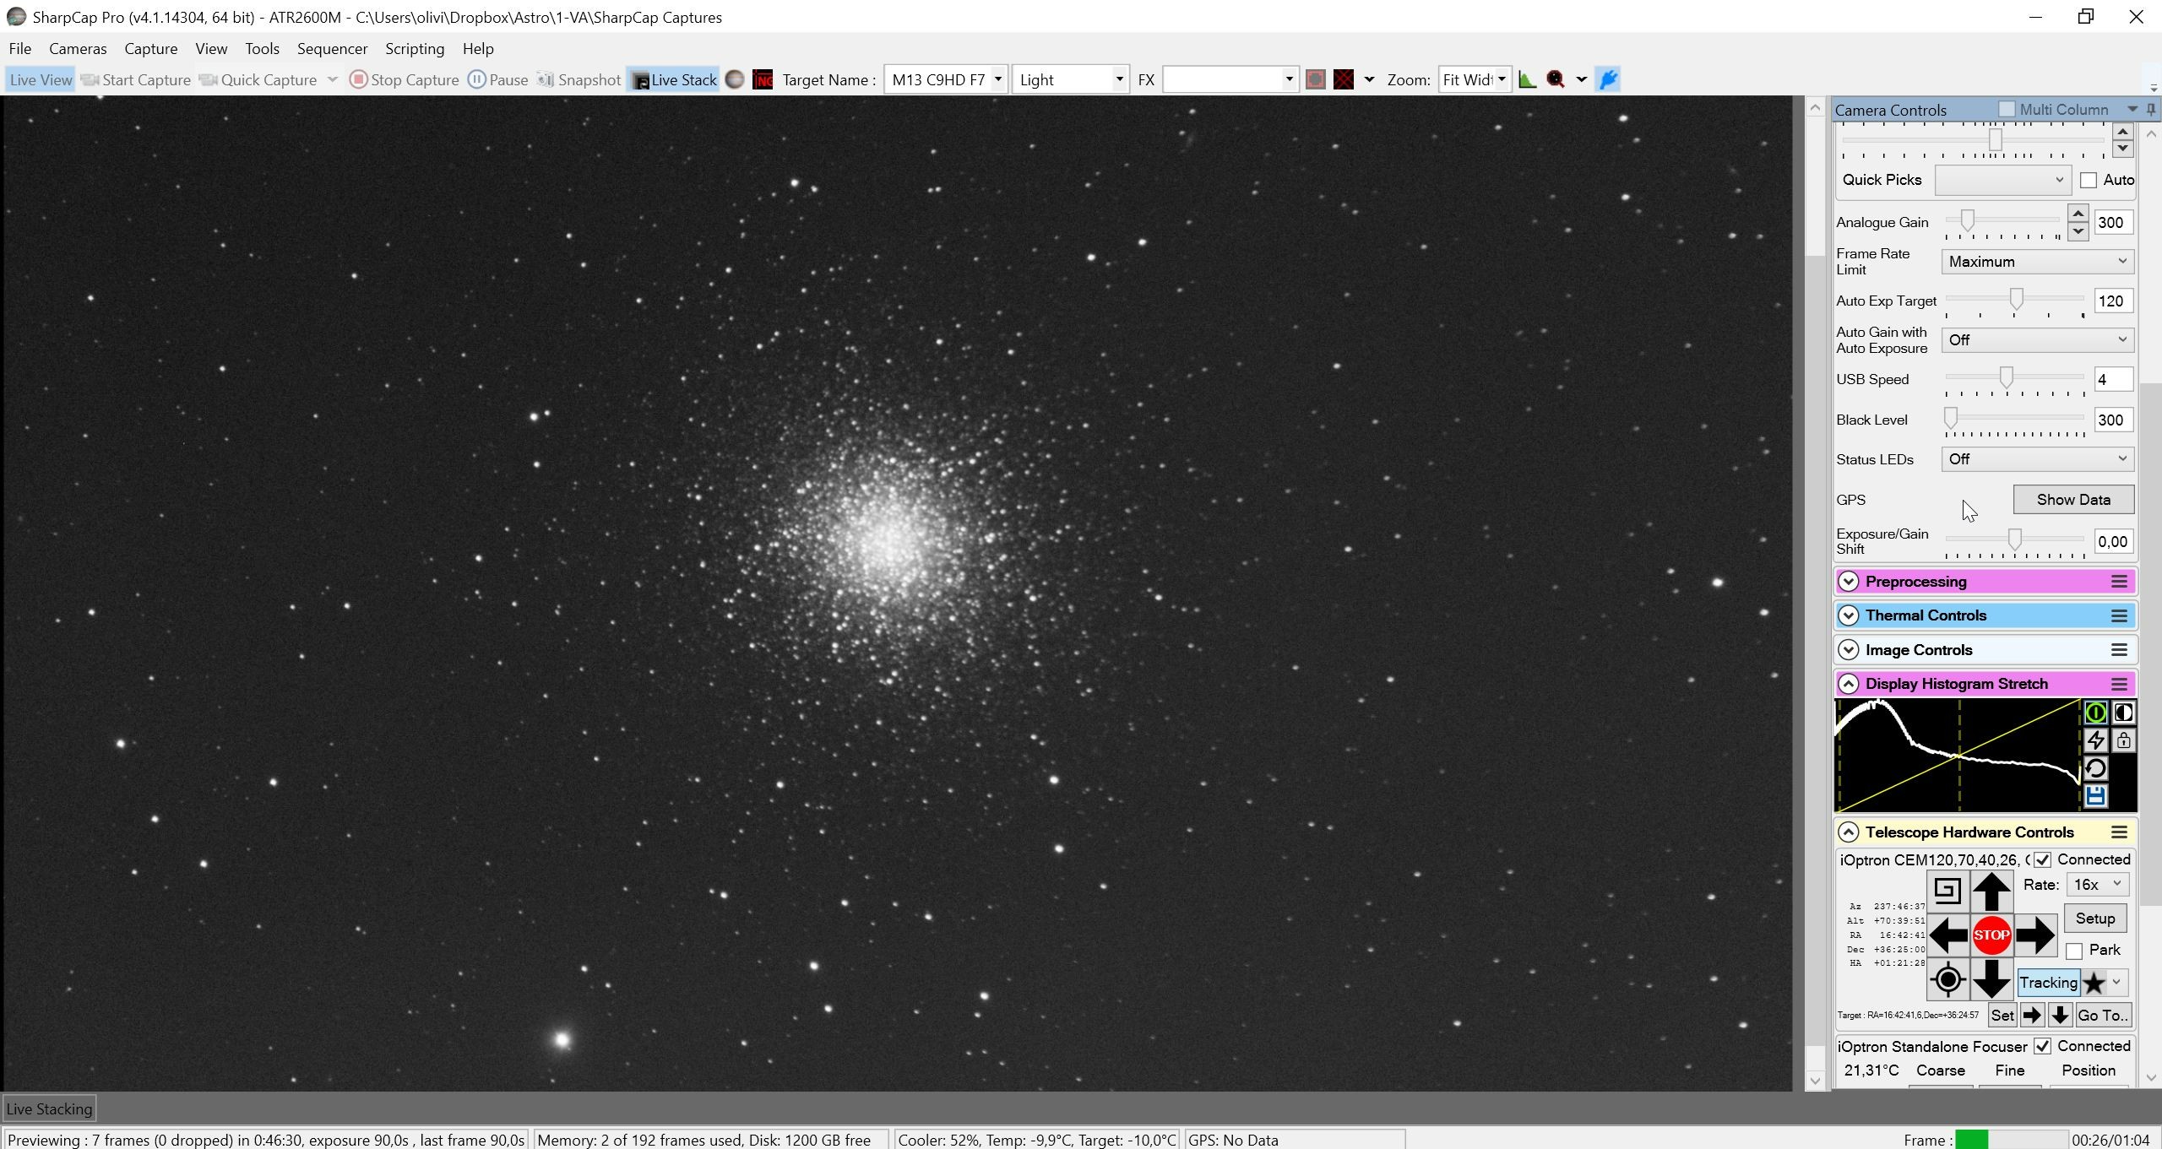Click the Go To.. button

[2102, 1016]
